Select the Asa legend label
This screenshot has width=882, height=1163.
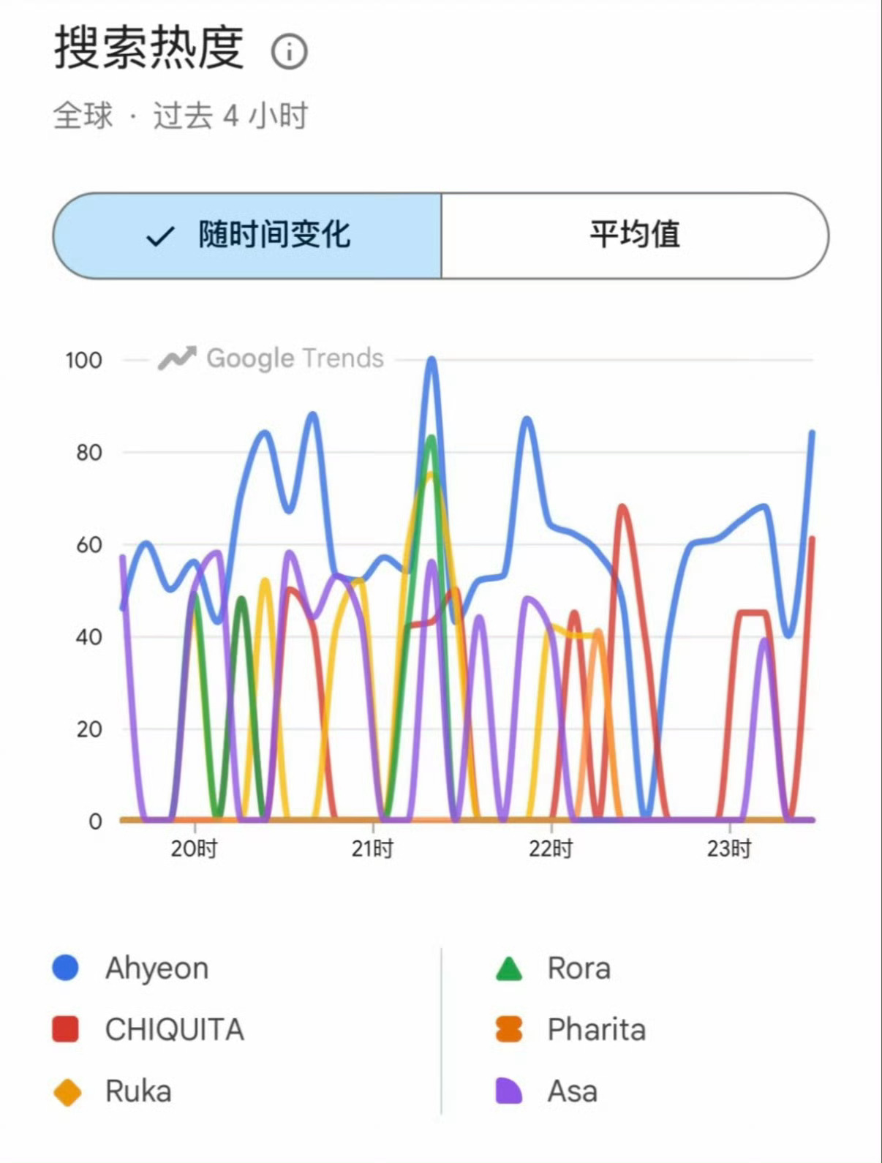point(573,1091)
